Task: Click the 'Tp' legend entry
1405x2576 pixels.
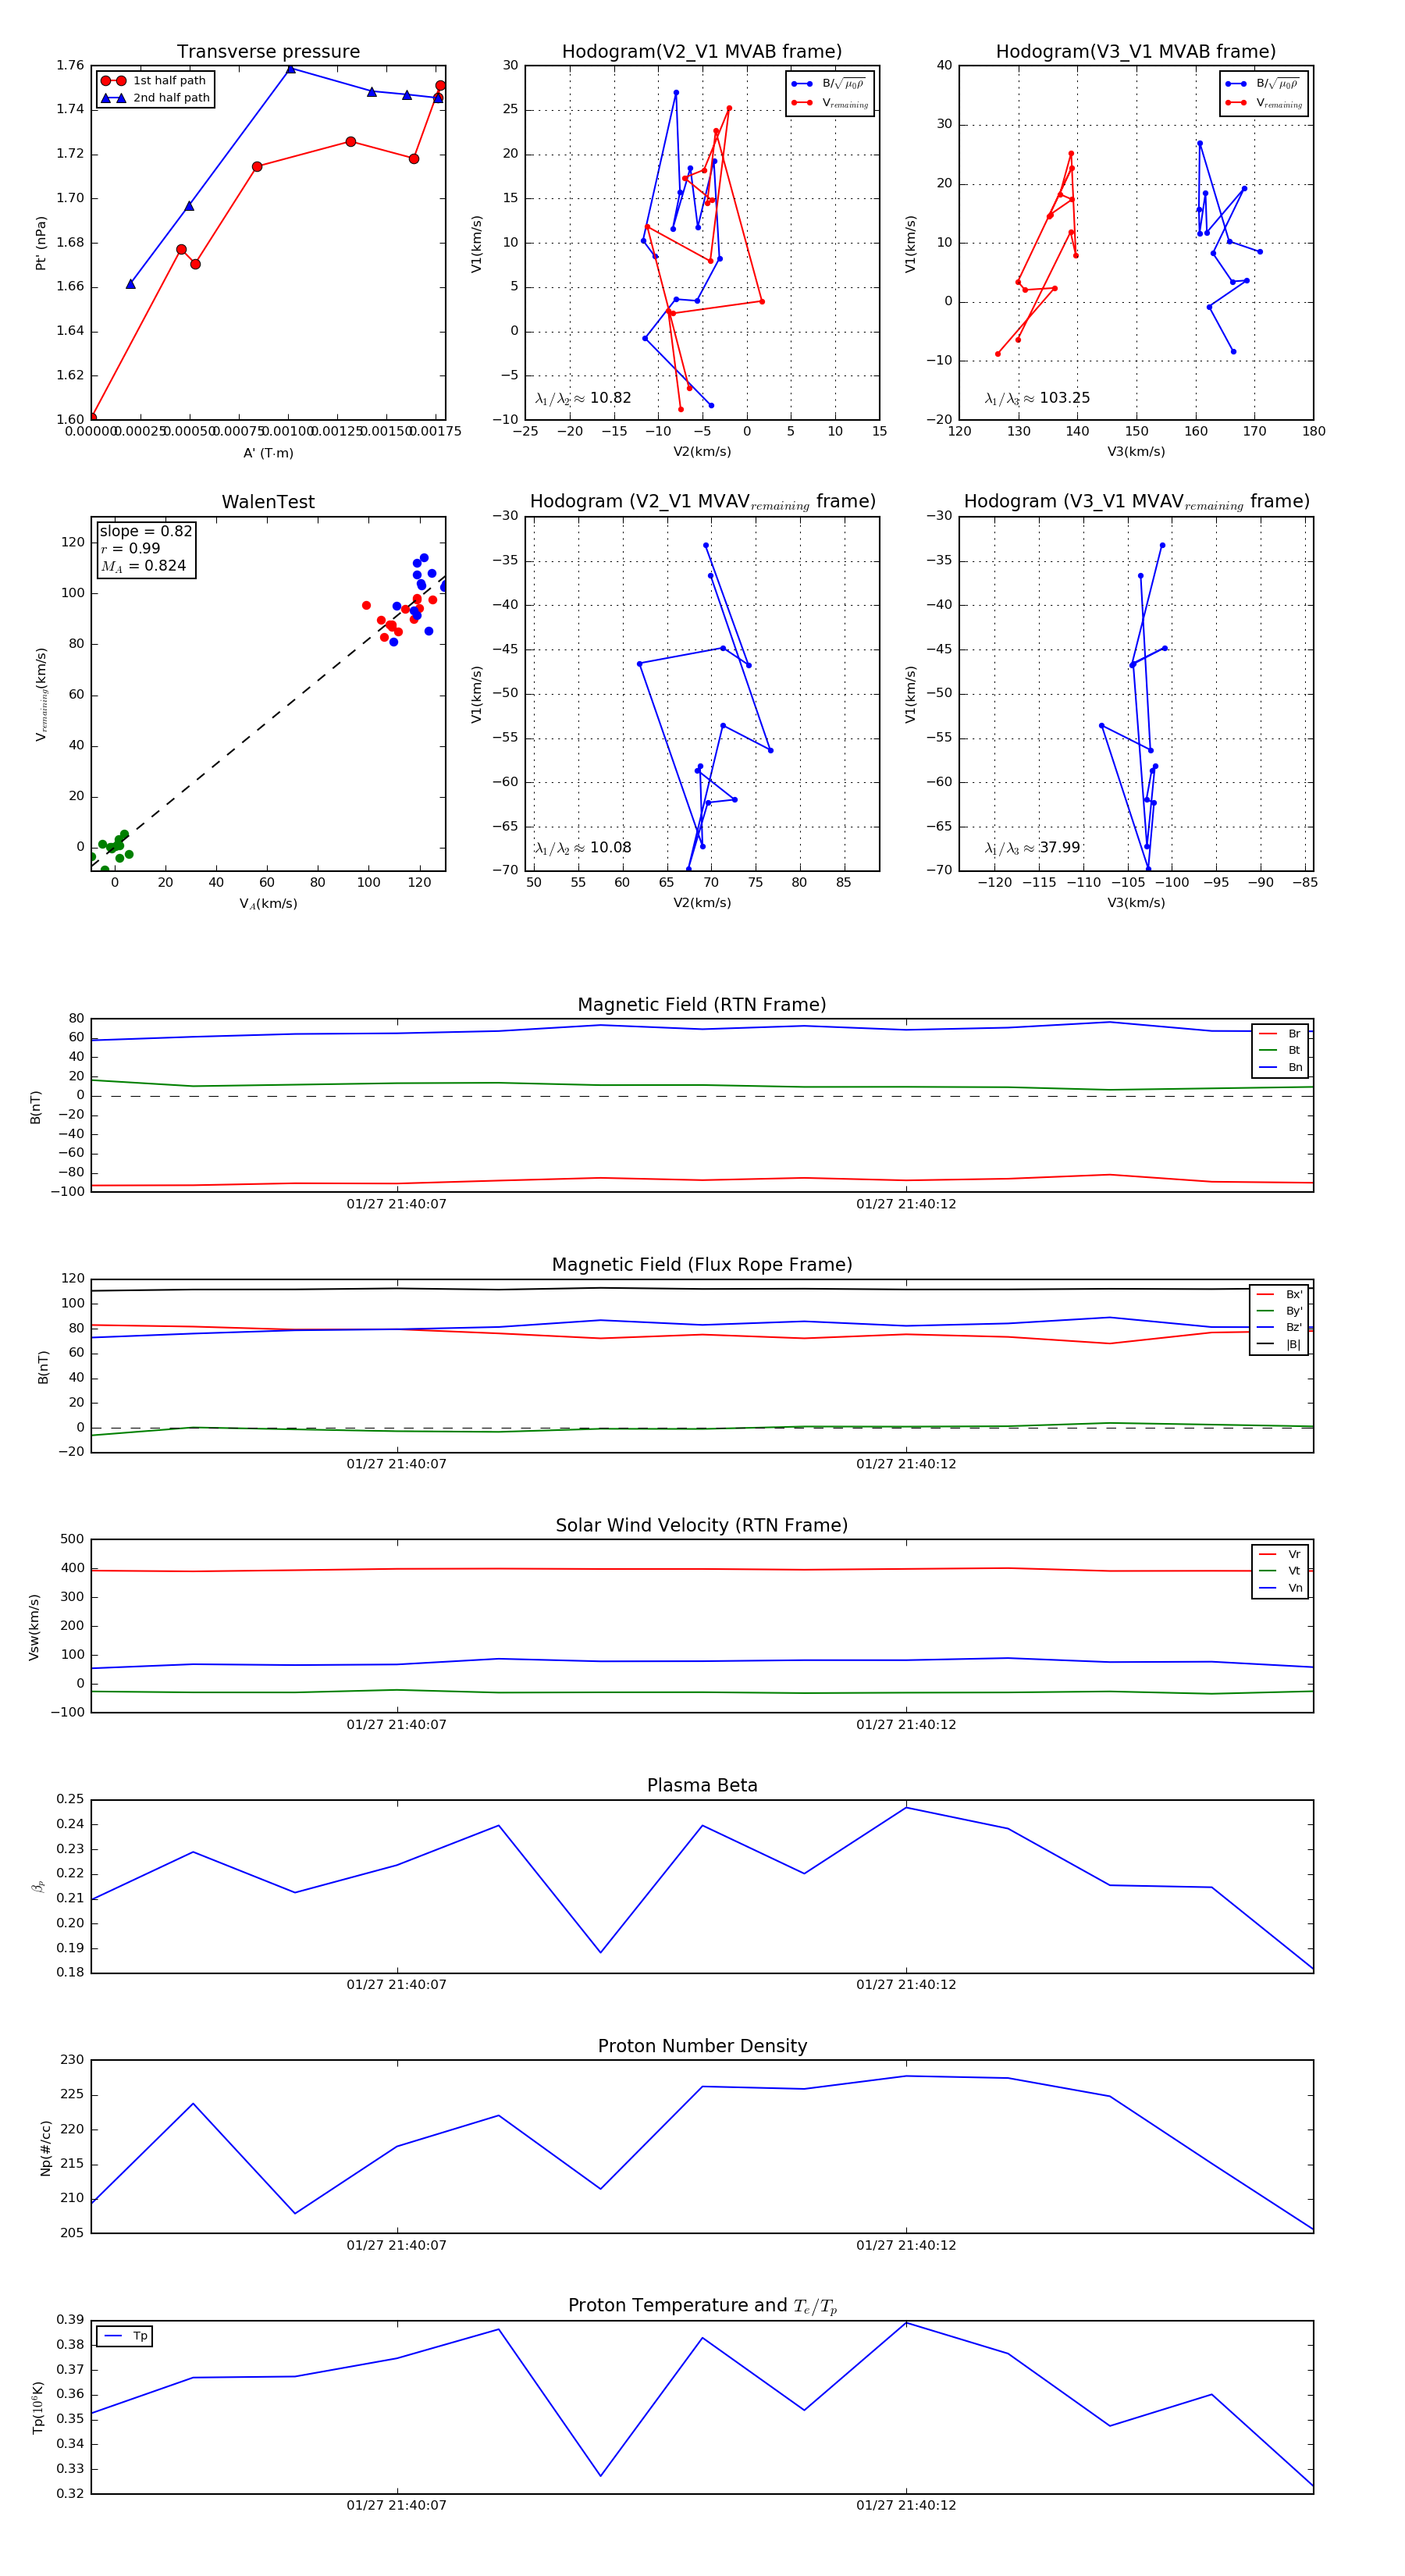Action: [126, 2336]
